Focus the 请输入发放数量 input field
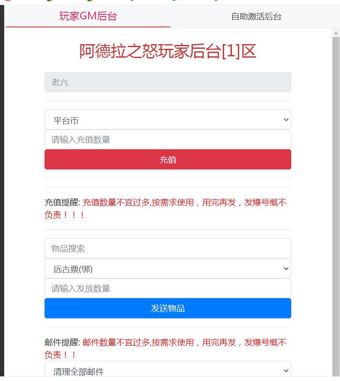Image resolution: width=340 pixels, height=381 pixels. tap(168, 288)
